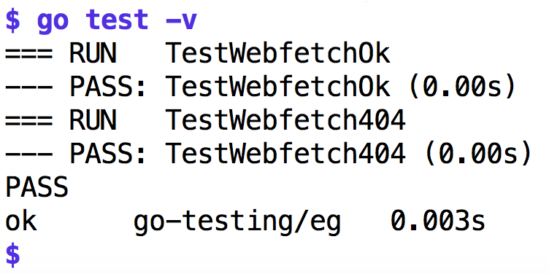Image resolution: width=549 pixels, height=274 pixels.
Task: Click the second '=== RUN' marker
Action: point(61,120)
